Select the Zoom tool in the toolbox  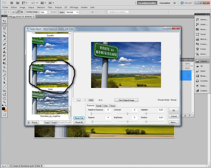(x=4, y=102)
